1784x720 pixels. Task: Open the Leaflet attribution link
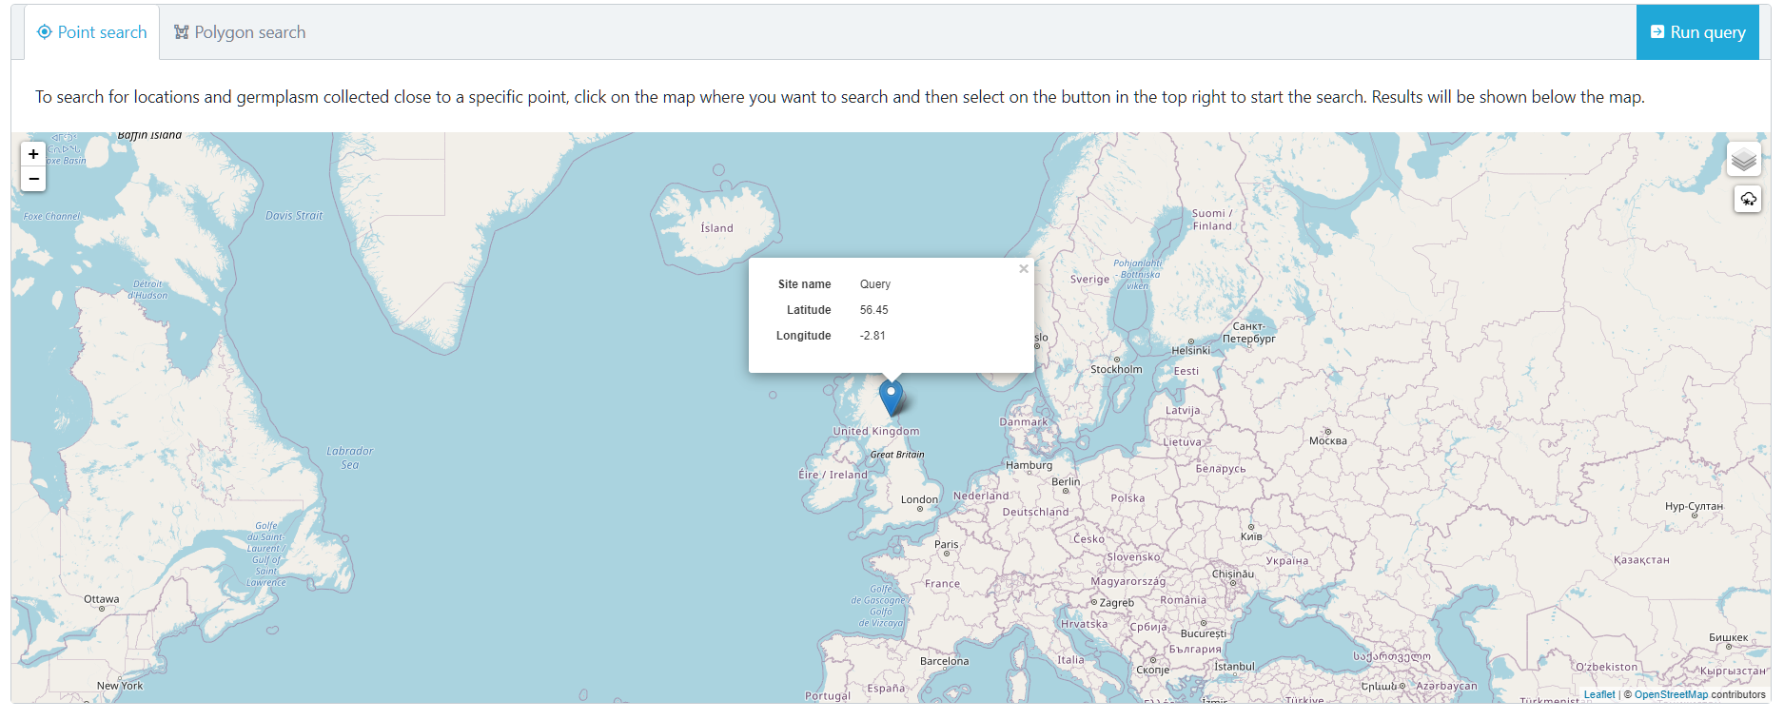pos(1599,694)
